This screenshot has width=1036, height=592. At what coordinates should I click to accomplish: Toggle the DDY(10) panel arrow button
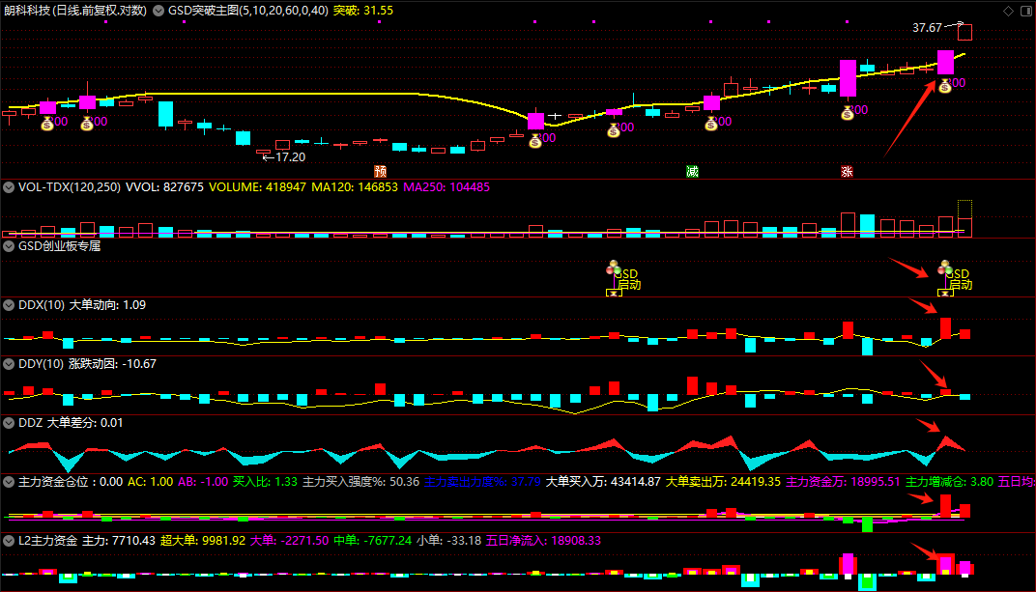[x=9, y=364]
